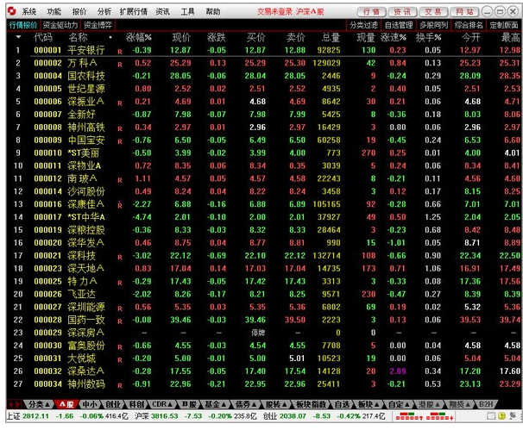Screen dimensions: 523x430
Task: Expand the 期货▲ bottom tab menu
Action: tap(460, 404)
